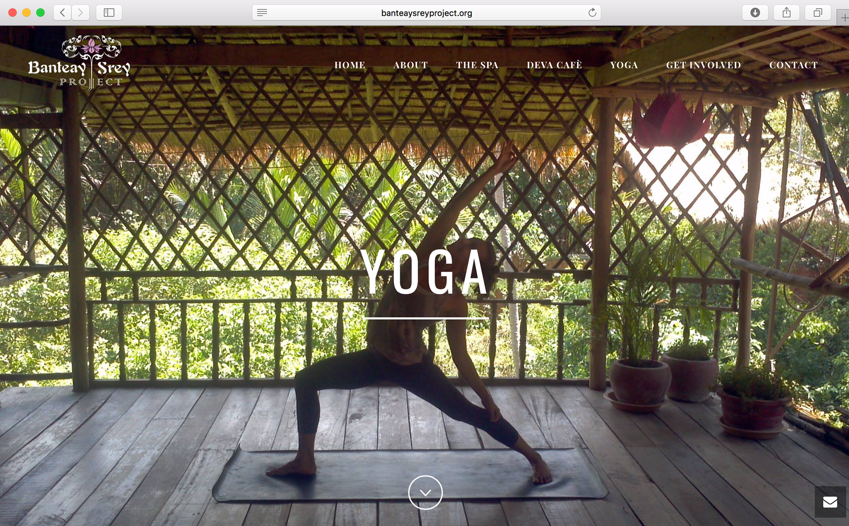The image size is (849, 526).
Task: Open the GET INVOLVED navigation item
Action: point(704,65)
